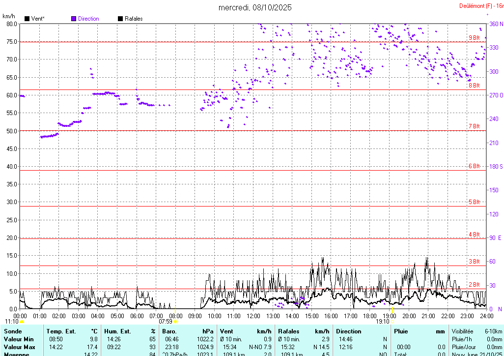Screen dimensions: 504x356
Task: Click the 9 Bft threshold label
Action: 474,38
